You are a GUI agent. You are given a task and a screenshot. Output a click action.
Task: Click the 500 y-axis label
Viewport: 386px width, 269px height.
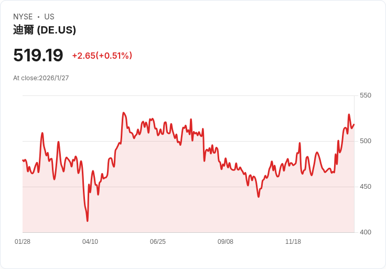pyautogui.click(x=365, y=141)
